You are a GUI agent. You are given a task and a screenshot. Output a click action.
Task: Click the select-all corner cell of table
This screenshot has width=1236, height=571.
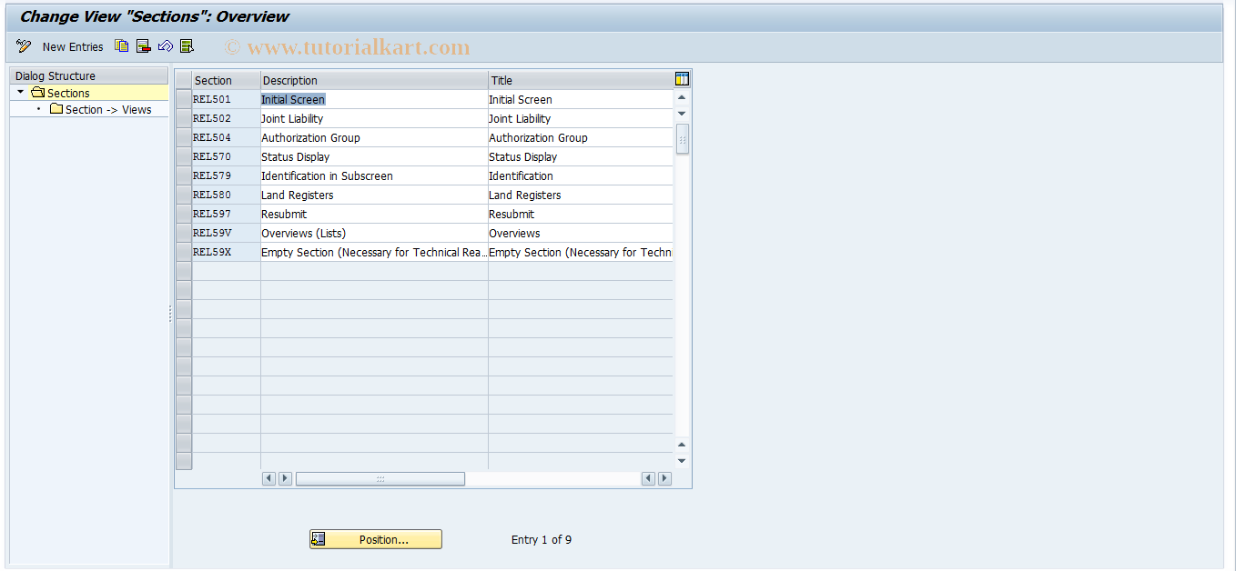click(x=184, y=80)
